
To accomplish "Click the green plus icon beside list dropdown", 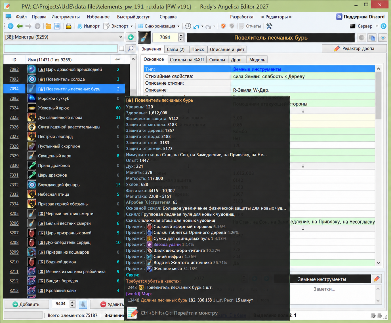I will [131, 37].
